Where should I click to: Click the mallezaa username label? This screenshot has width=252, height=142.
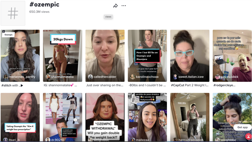pyautogui.click(x=142, y=140)
